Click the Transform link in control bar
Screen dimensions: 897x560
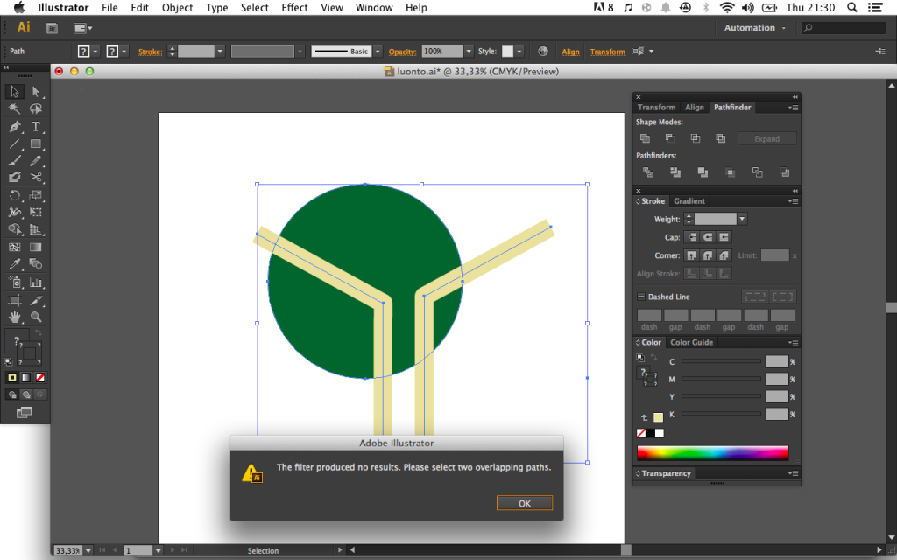click(x=608, y=52)
